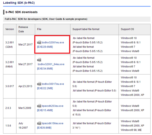
Task: Click the EXE icon beside bpacsdk203eu.exe
Action: [x=39, y=106]
